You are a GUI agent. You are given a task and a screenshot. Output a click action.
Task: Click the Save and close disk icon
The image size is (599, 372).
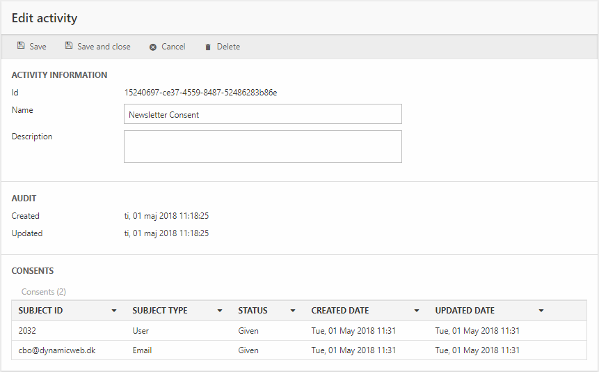tap(69, 47)
